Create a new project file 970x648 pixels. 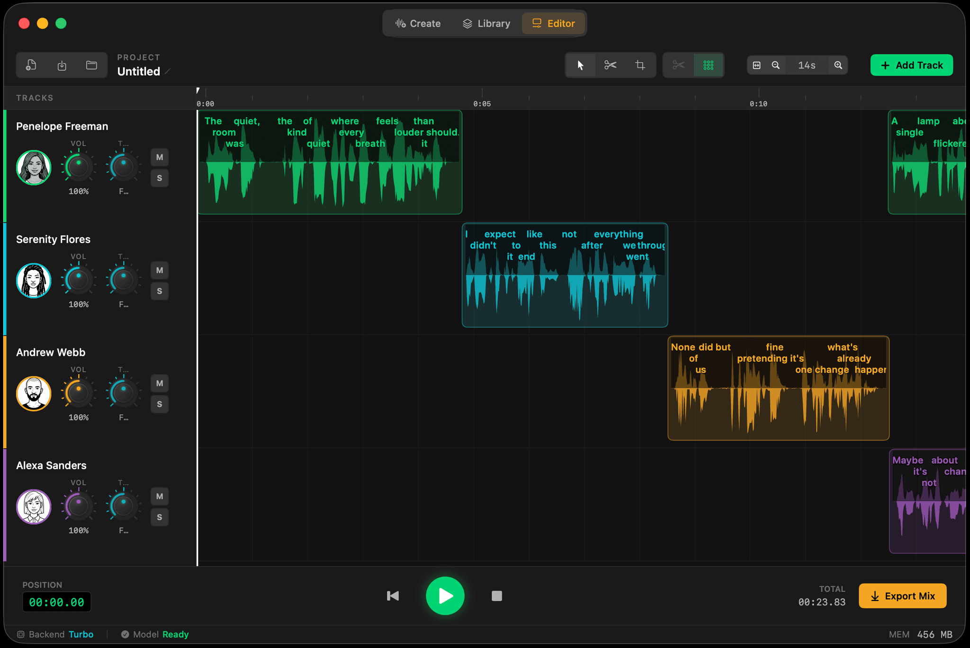tap(31, 65)
